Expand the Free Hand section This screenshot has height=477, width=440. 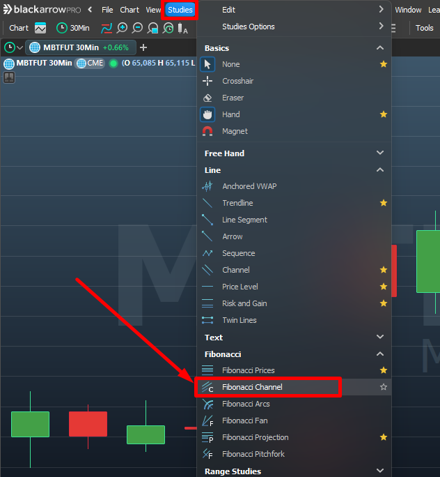(380, 153)
